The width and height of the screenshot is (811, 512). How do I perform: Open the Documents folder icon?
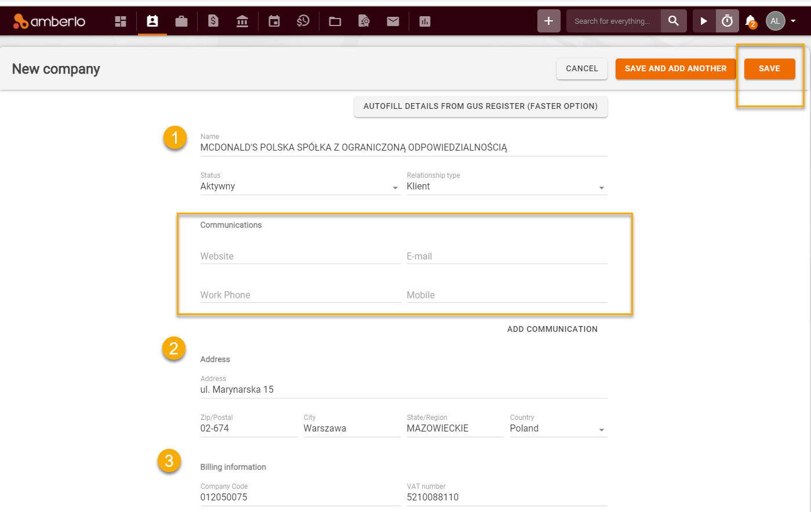(x=335, y=21)
